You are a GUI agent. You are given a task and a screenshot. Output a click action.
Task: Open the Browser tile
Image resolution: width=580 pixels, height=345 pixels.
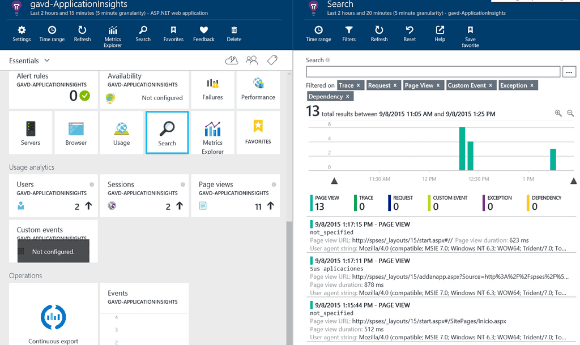tap(76, 132)
